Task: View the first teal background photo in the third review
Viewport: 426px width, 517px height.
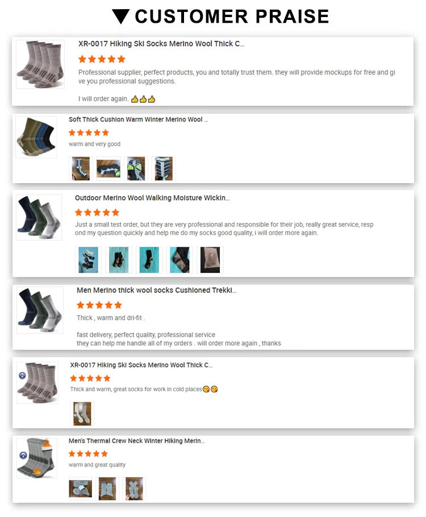Action: coord(88,260)
